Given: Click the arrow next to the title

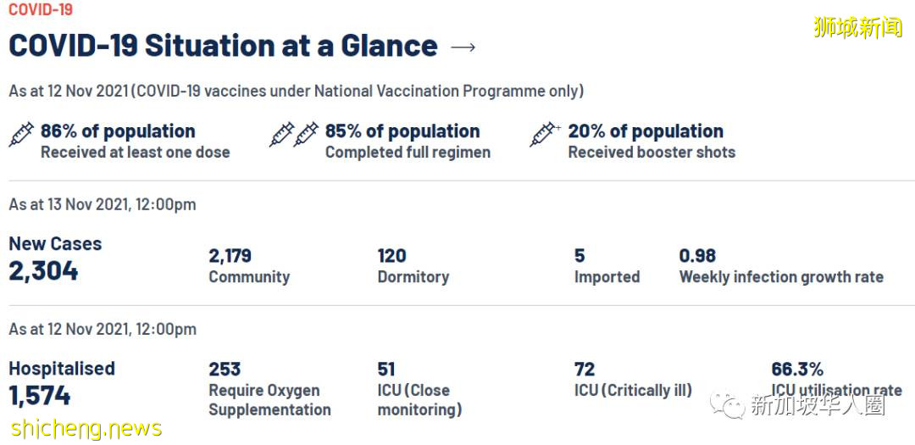Looking at the screenshot, I should pyautogui.click(x=463, y=47).
